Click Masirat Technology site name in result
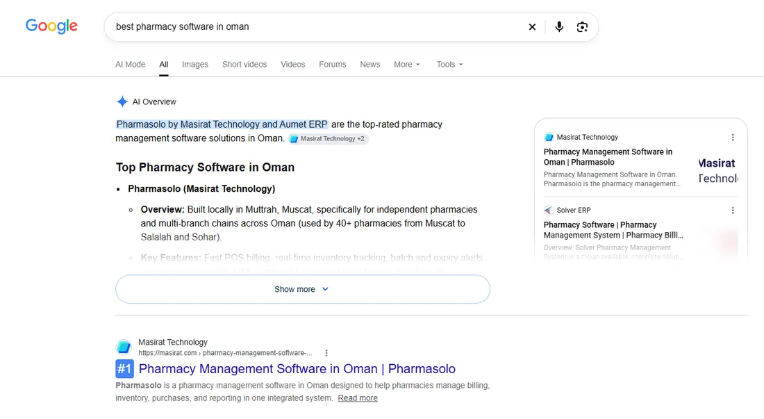Viewport: 764px width, 419px height. 173,342
